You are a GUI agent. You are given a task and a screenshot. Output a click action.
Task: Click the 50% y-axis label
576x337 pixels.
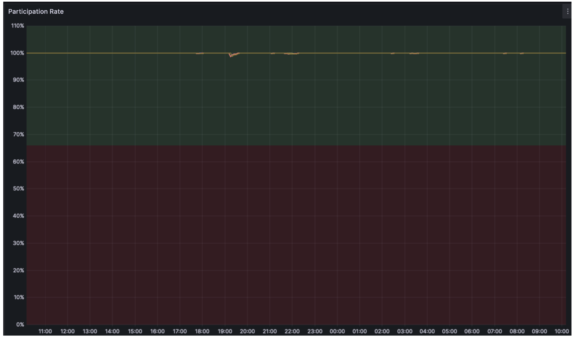[x=18, y=188]
